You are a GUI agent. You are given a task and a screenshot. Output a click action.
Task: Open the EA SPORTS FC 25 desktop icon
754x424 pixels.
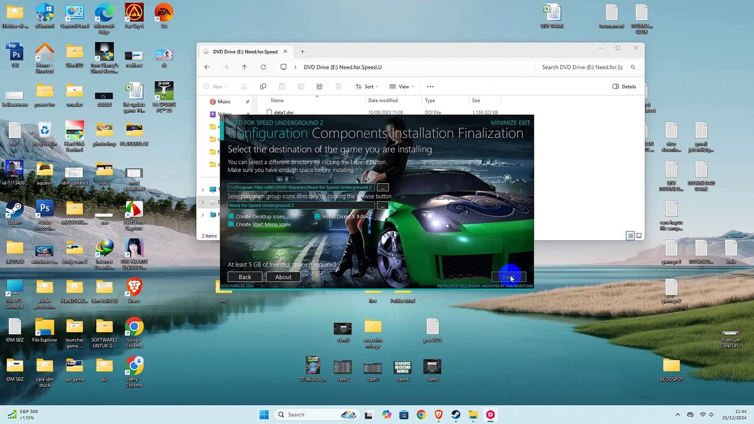[x=164, y=94]
